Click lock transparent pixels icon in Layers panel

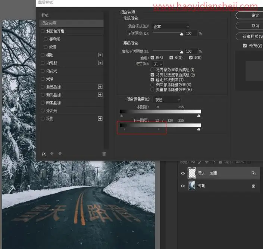(193, 162)
